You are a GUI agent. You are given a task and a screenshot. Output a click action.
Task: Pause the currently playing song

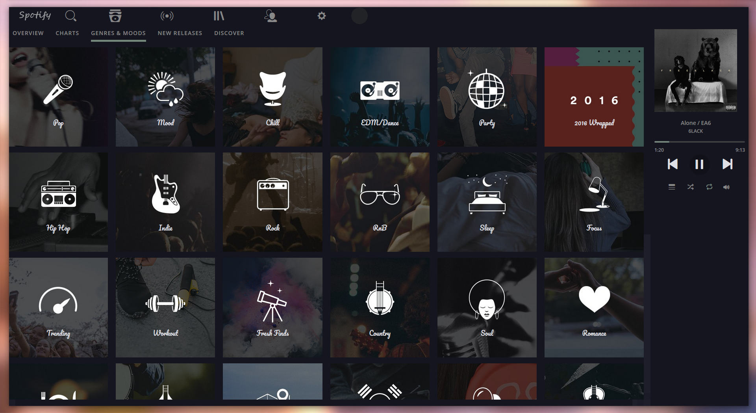click(x=700, y=165)
